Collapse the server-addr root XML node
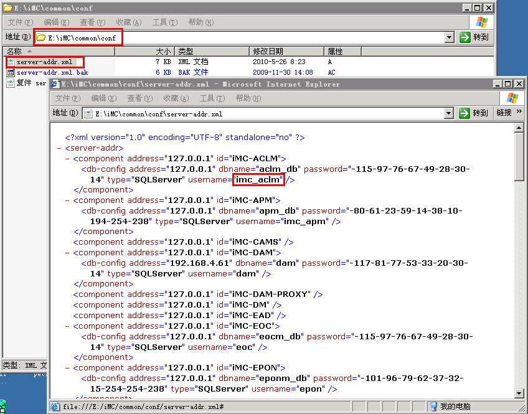Screen dimensions: 528x414 59,148
